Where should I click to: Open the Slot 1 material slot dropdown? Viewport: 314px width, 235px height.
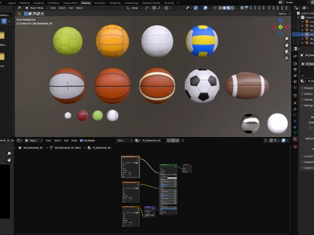point(124,140)
